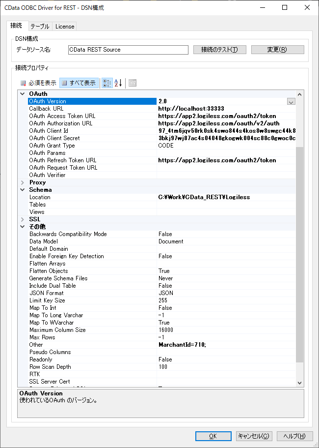
Task: Select the OAuth Client Id row
Action: point(162,131)
